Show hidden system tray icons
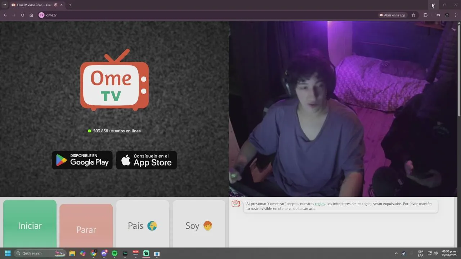This screenshot has height=259, width=461. point(396,253)
